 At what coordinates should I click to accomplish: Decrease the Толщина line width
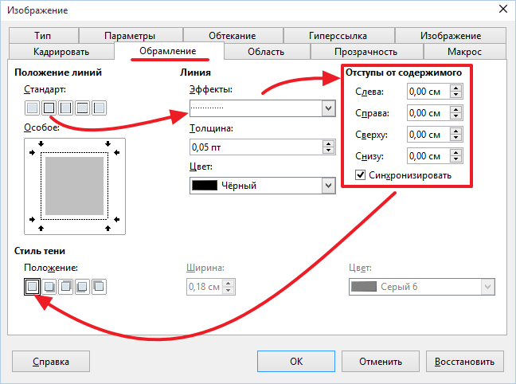tap(328, 151)
